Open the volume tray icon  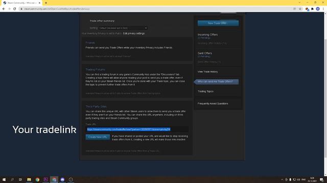[298, 179]
